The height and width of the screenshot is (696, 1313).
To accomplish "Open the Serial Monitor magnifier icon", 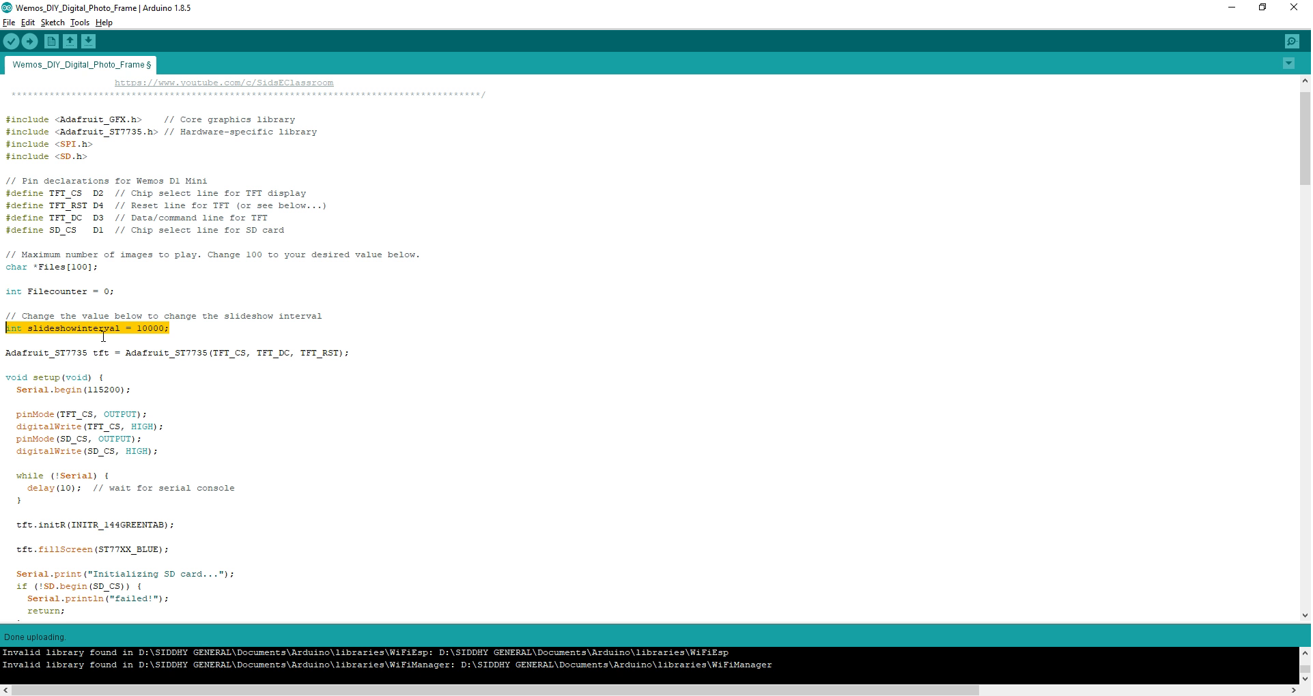I will (x=1292, y=42).
